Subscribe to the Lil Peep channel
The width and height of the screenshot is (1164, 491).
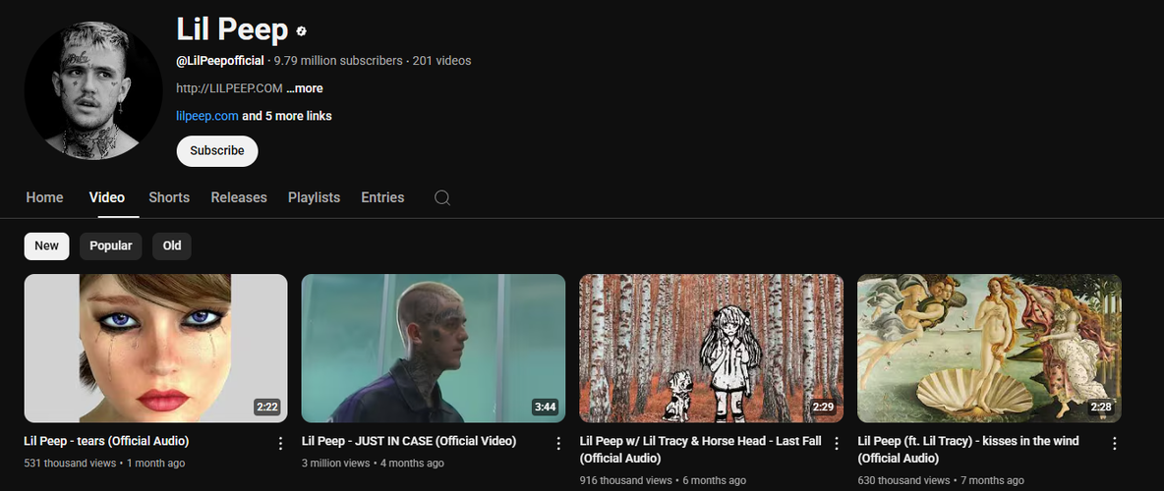tap(216, 150)
